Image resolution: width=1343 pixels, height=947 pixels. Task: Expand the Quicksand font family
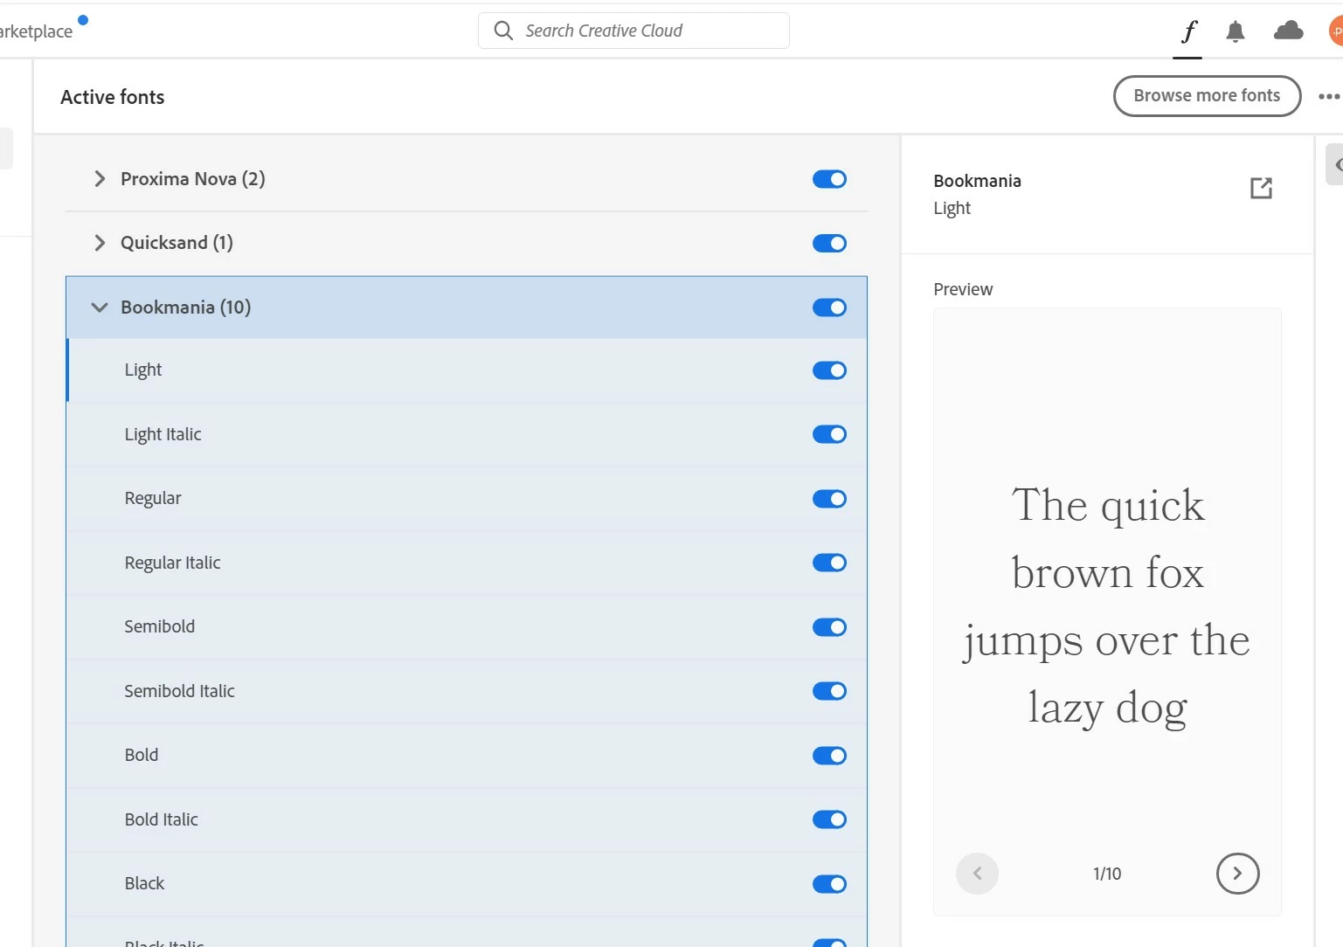[x=100, y=243]
